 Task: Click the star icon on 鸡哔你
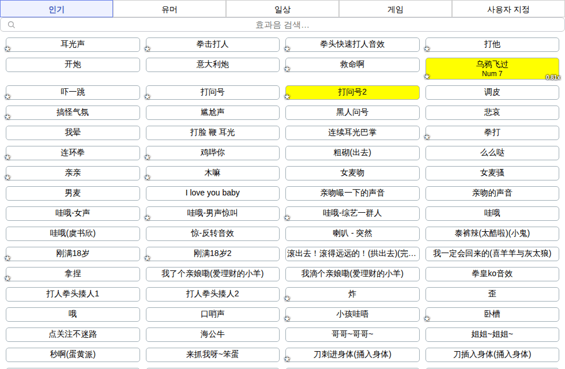148,157
